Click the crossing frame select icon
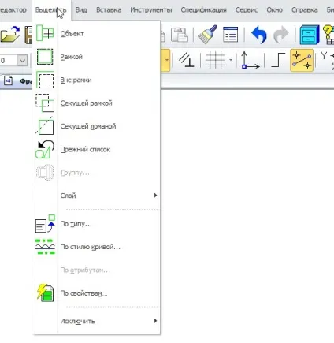 pyautogui.click(x=45, y=103)
